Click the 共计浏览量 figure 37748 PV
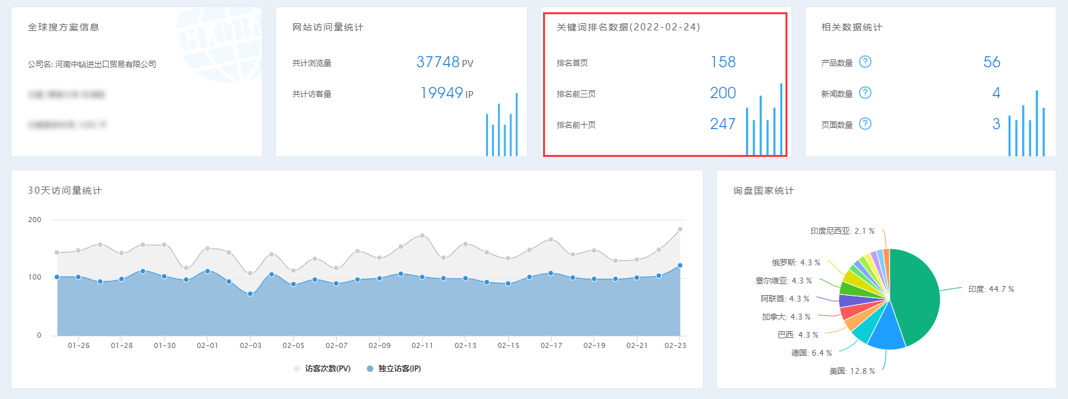The height and width of the screenshot is (399, 1068). pos(444,62)
